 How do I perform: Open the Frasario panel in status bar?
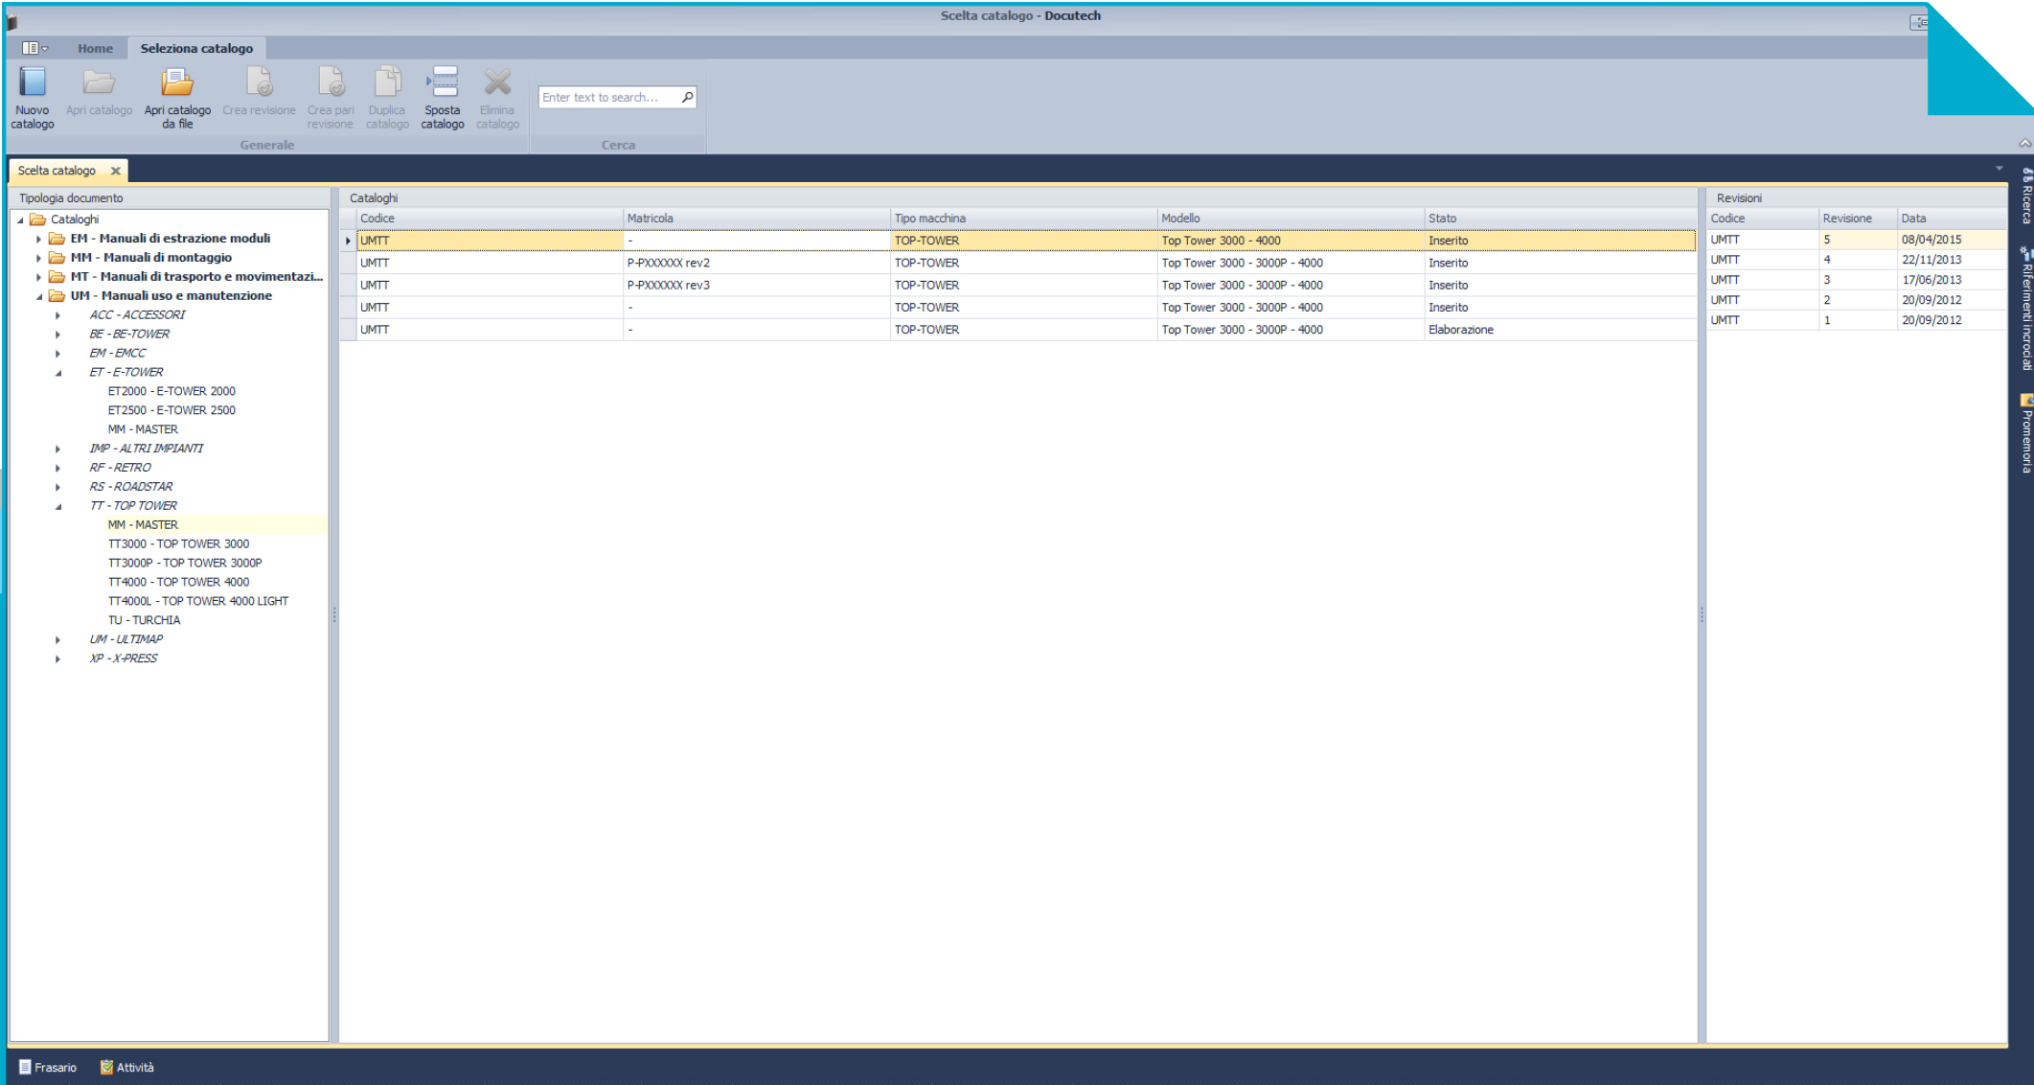click(47, 1067)
